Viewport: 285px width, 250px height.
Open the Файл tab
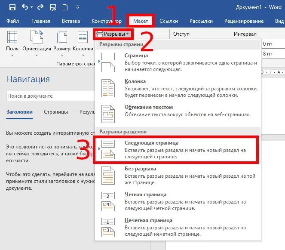tap(12, 21)
